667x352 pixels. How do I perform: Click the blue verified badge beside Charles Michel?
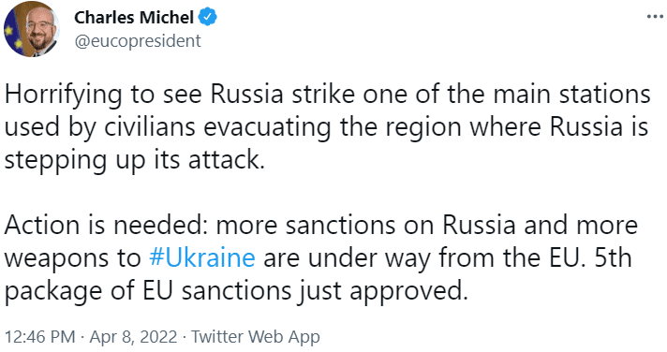coord(208,17)
